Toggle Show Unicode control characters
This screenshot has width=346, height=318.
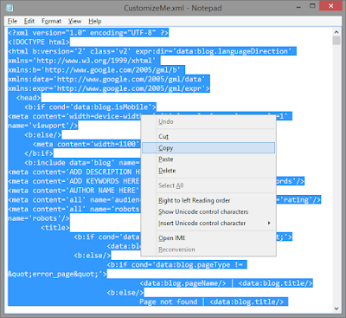point(208,211)
